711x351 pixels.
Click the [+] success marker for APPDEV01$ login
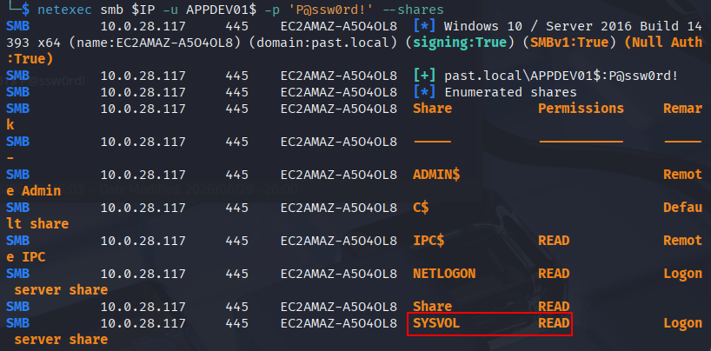[424, 76]
